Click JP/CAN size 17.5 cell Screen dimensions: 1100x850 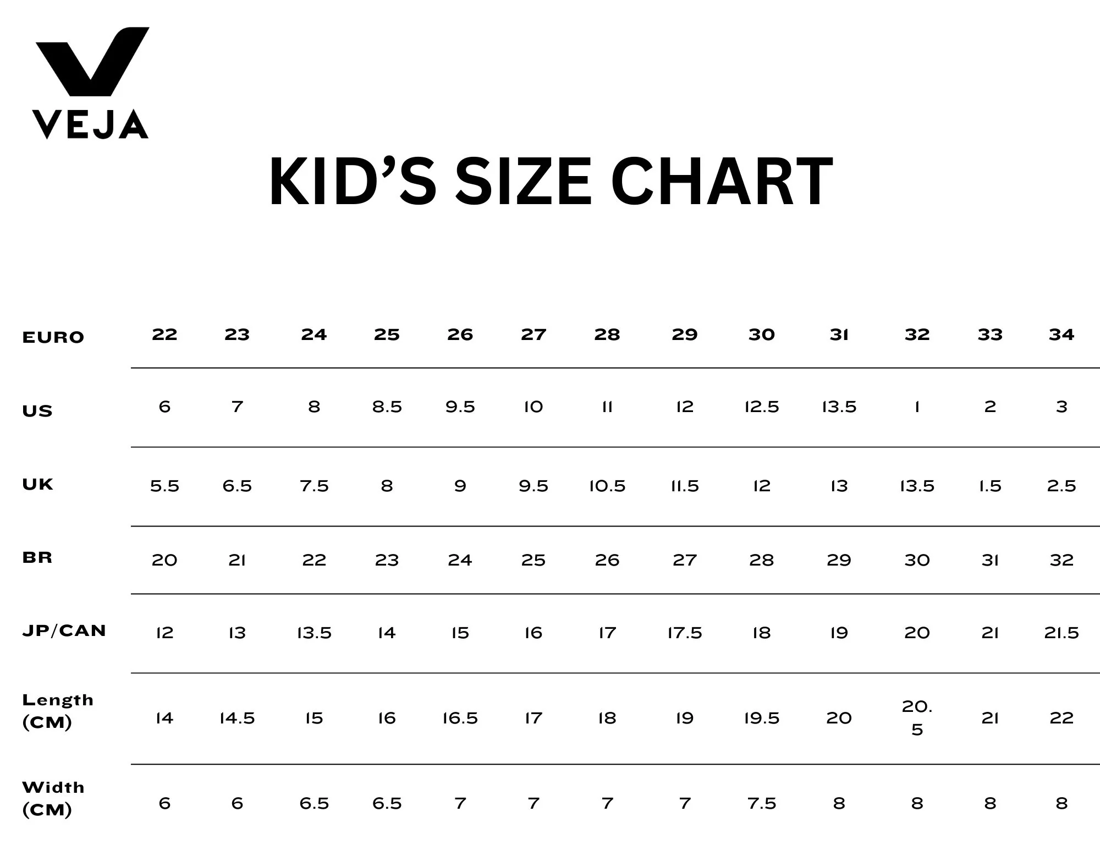685,633
